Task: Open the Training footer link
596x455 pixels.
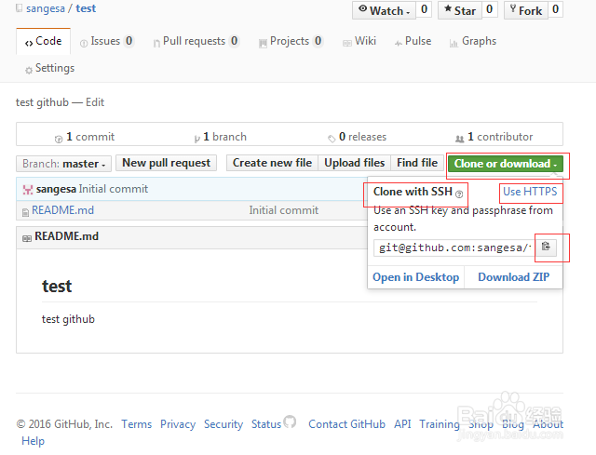Action: (x=440, y=424)
